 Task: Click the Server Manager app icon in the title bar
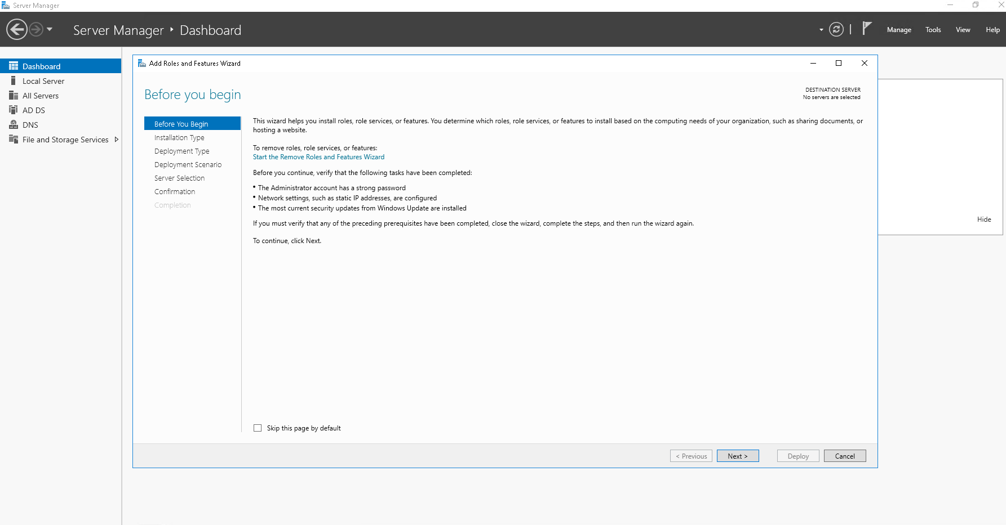tap(6, 5)
